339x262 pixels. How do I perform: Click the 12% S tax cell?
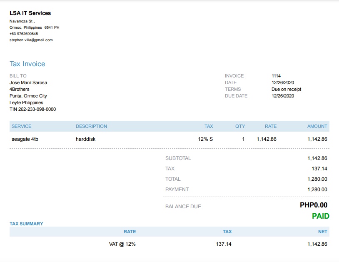tap(205, 139)
